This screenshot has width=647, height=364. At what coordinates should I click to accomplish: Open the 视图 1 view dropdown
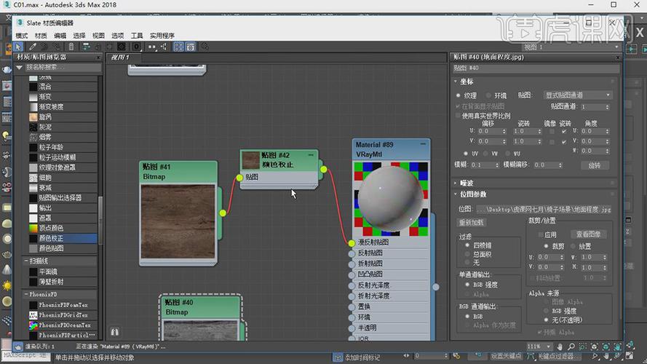pos(572,47)
